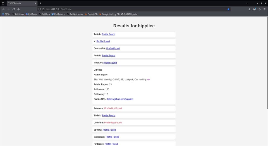268x146 pixels.
Task: Click the Firefox View icon in the tab bar
Action: pos(3,3)
